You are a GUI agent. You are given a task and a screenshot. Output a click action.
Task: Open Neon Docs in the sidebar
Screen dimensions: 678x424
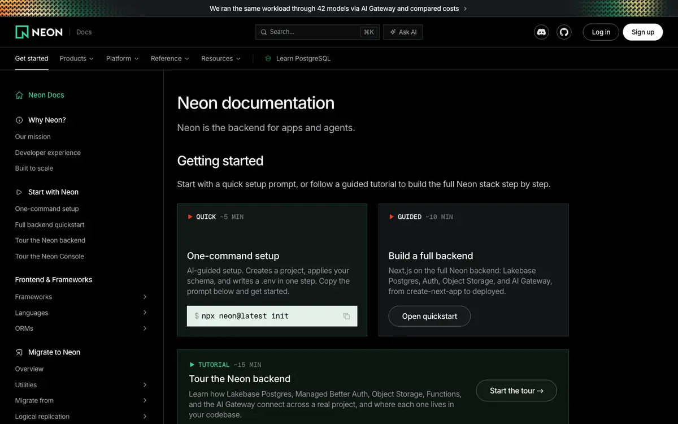coord(40,95)
